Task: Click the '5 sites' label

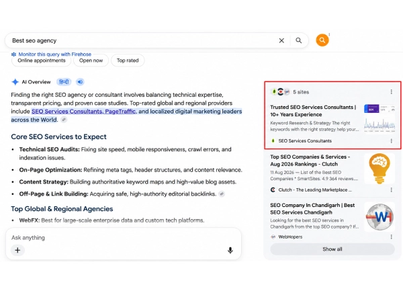Action: click(301, 92)
